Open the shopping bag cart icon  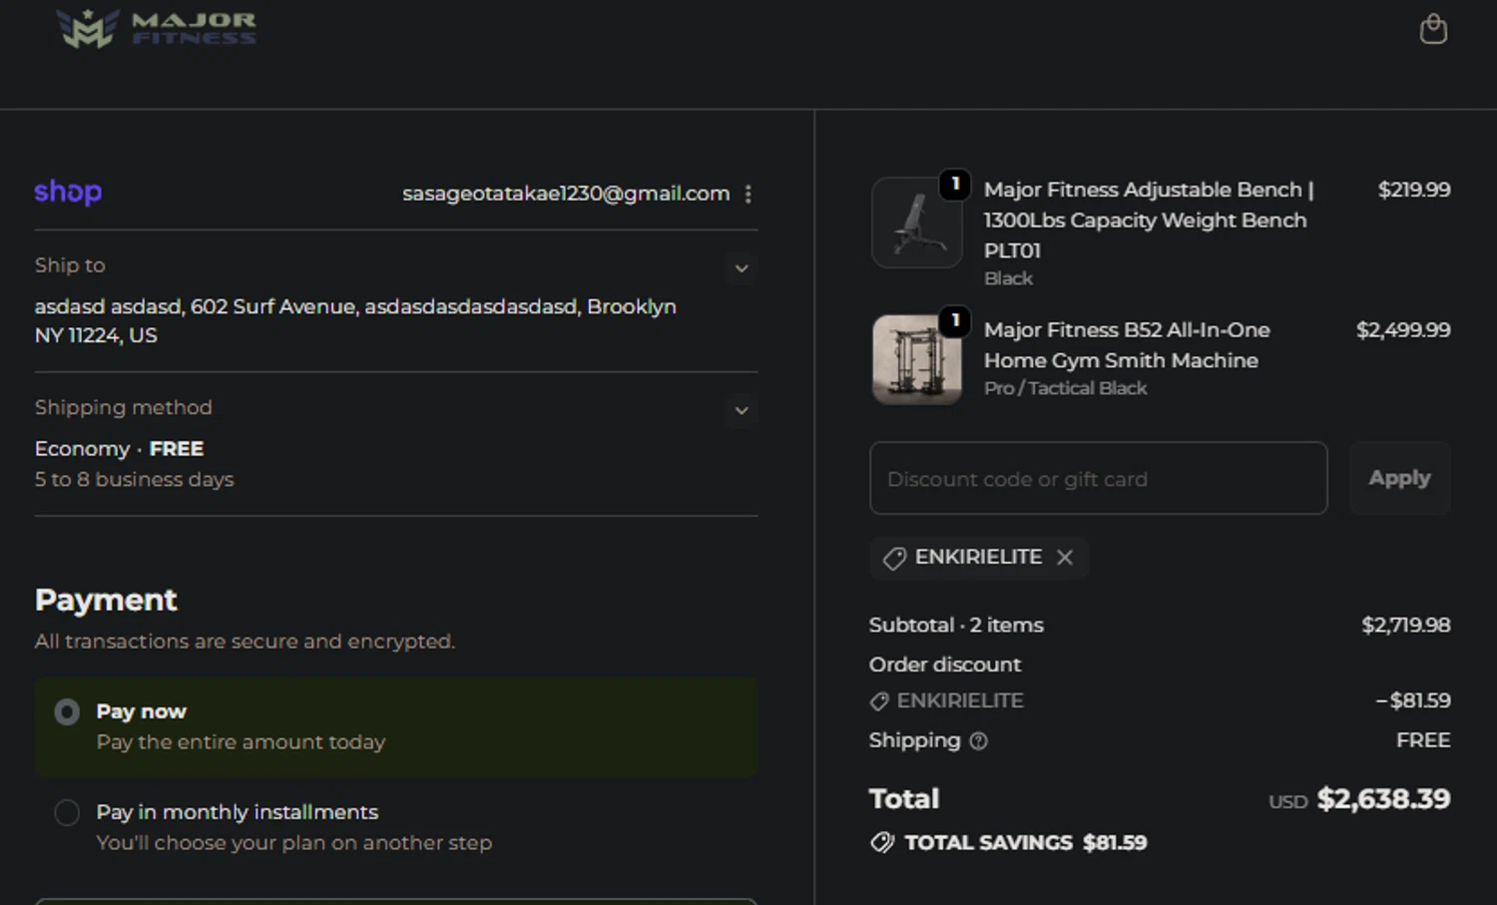tap(1433, 29)
